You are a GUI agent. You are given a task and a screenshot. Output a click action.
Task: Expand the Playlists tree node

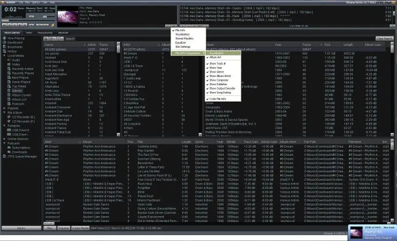point(4,108)
